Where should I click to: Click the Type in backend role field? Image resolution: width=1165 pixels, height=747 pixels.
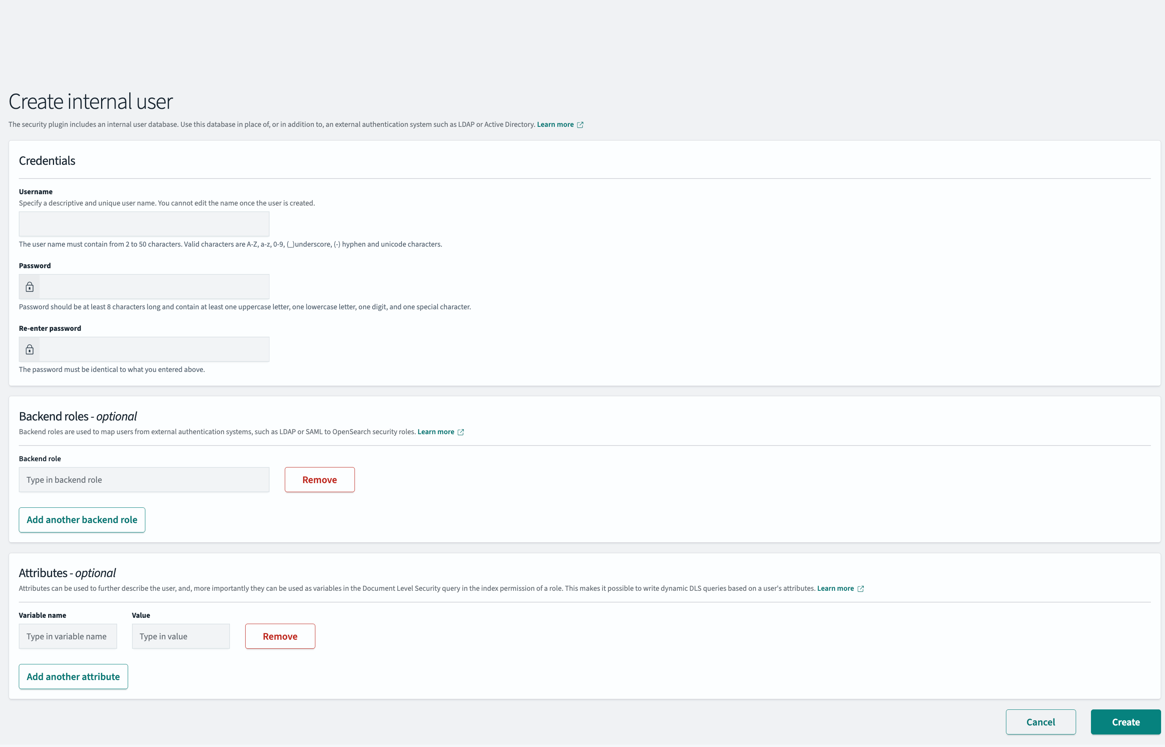pos(144,479)
